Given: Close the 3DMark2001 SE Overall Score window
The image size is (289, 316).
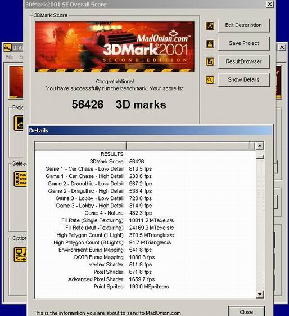Looking at the screenshot, I should [x=269, y=4].
